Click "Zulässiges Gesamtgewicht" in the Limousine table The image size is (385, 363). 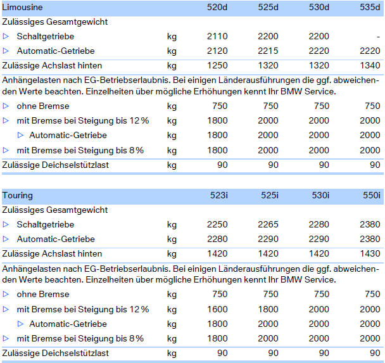click(54, 22)
